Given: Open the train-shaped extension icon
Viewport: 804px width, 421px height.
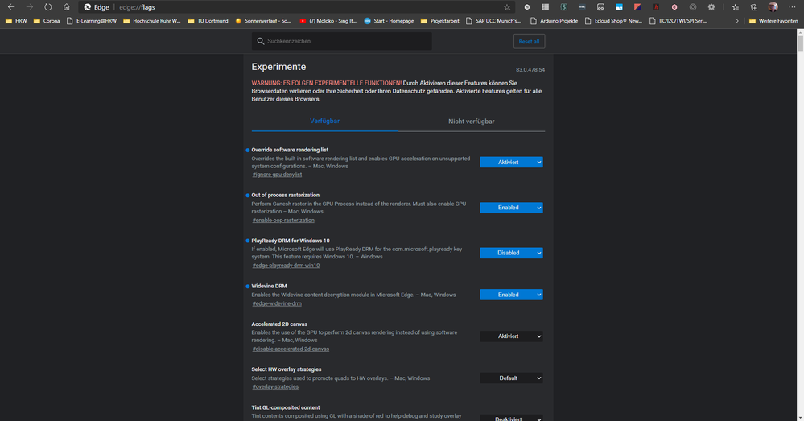Looking at the screenshot, I should click(600, 7).
